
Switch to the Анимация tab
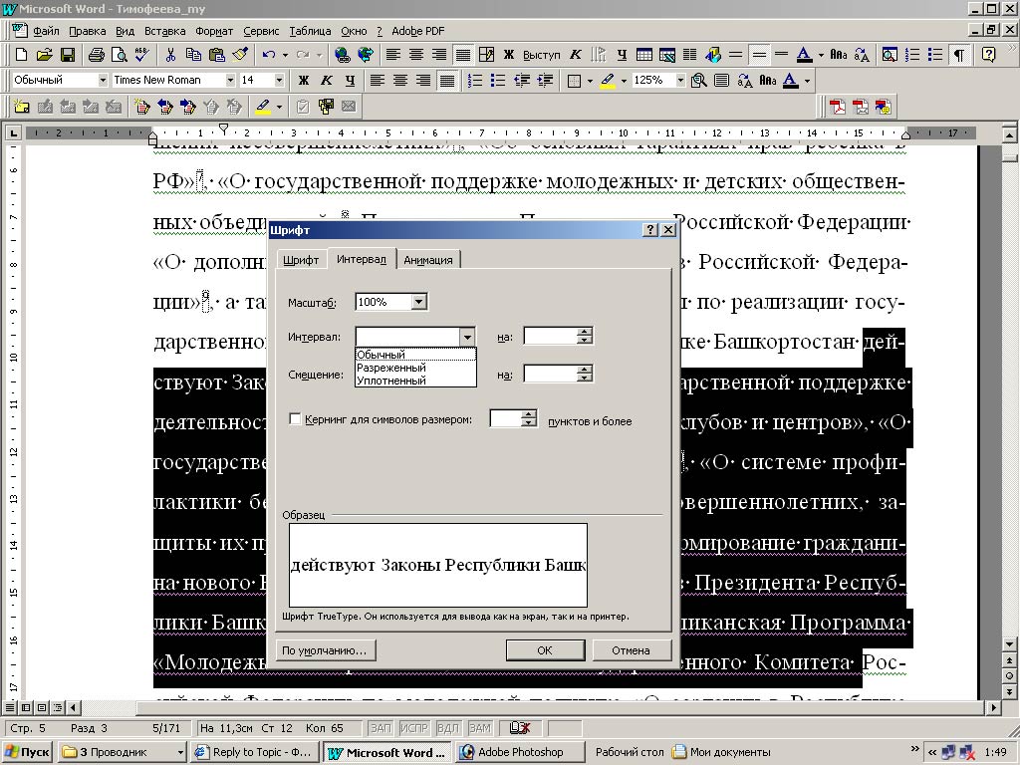click(x=428, y=260)
